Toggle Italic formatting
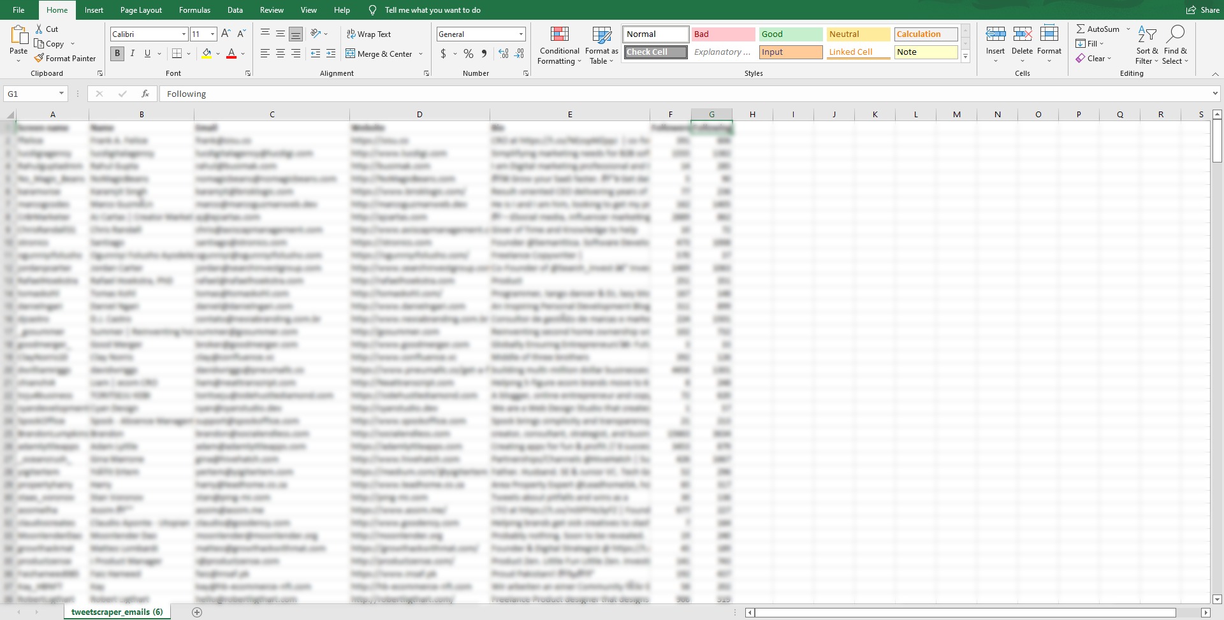This screenshot has width=1224, height=620. coord(133,54)
